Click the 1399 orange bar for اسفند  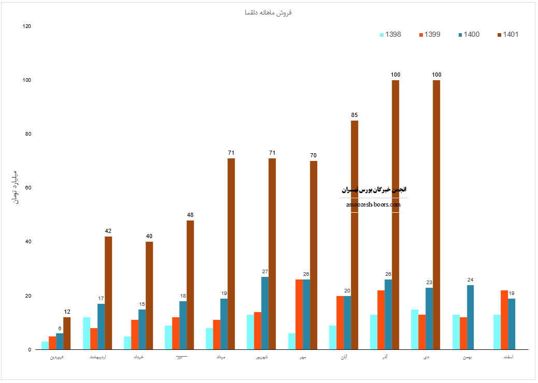pyautogui.click(x=504, y=320)
